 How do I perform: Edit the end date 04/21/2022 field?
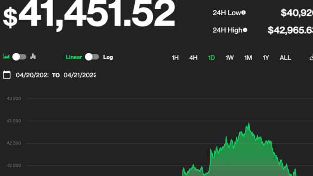pos(80,75)
